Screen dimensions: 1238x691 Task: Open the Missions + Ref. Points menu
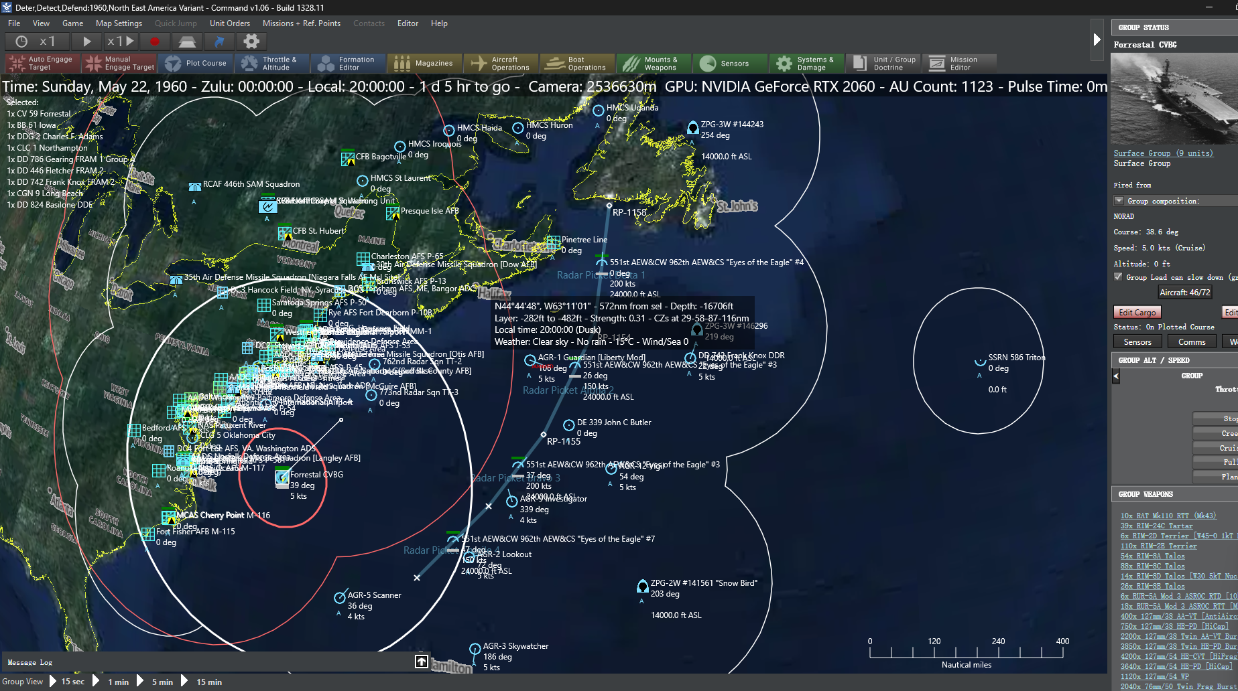302,23
